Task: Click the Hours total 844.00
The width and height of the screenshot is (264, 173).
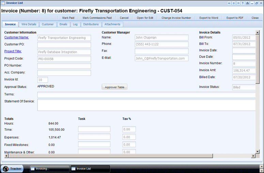Action: pyautogui.click(x=53, y=124)
